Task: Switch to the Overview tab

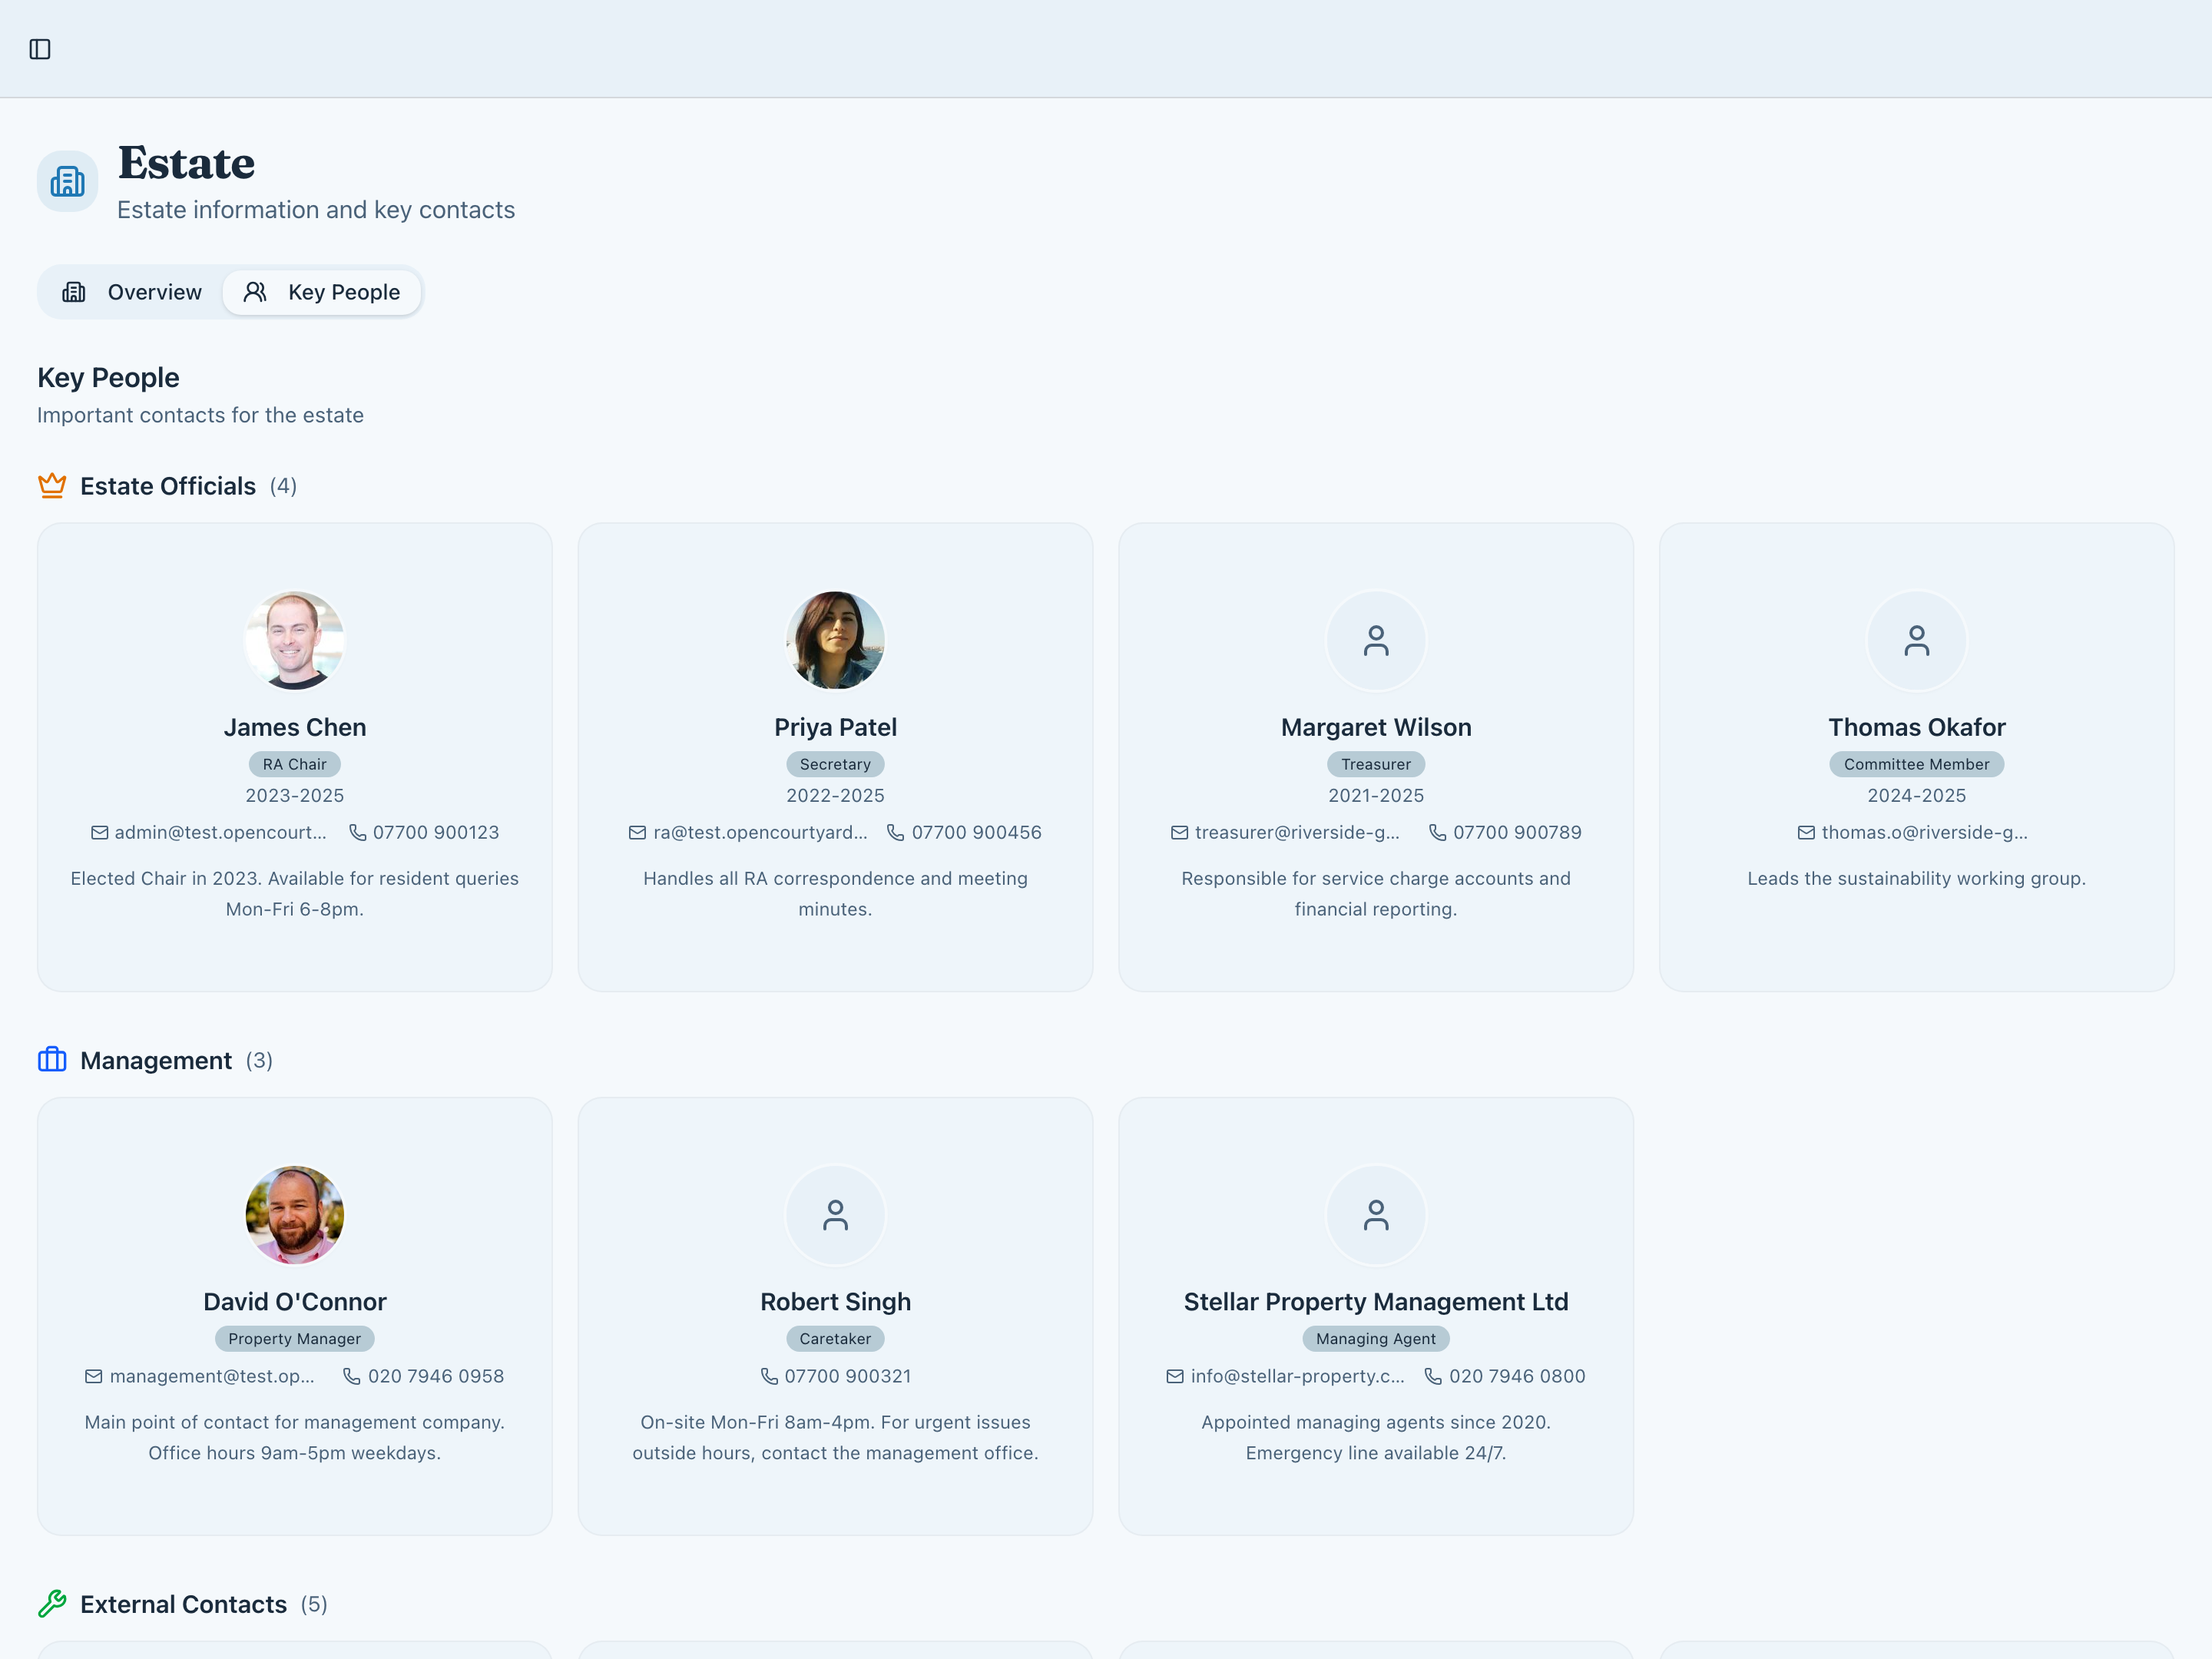Action: [x=133, y=292]
